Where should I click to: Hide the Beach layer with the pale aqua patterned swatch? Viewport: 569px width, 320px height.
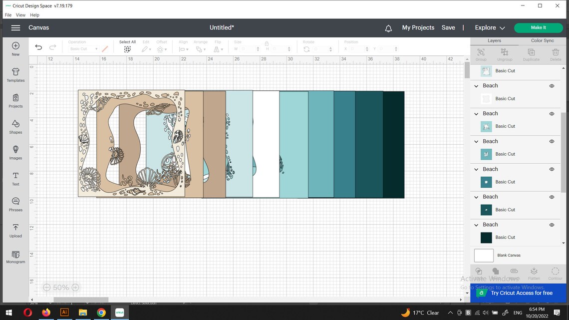point(552,113)
